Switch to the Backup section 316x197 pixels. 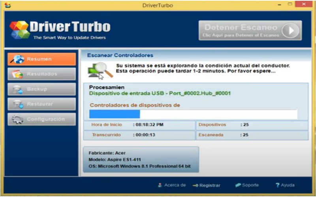[42, 89]
